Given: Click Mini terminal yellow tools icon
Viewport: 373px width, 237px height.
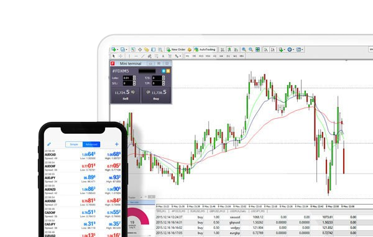Looking at the screenshot, I should coord(168,71).
